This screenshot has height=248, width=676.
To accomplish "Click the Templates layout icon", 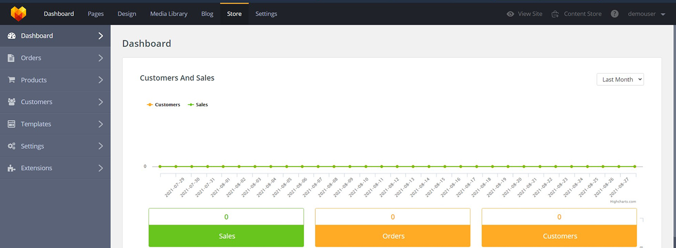I will tap(11, 124).
